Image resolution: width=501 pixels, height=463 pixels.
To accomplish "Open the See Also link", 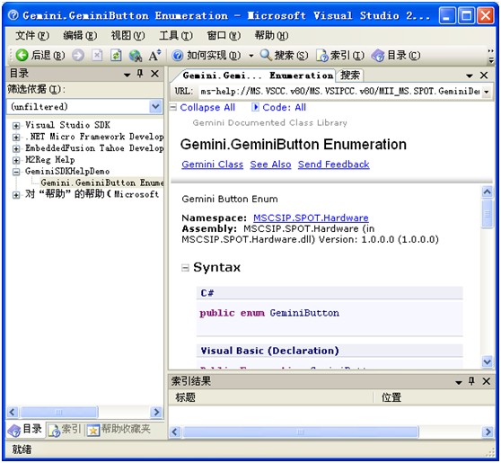I will pyautogui.click(x=270, y=165).
